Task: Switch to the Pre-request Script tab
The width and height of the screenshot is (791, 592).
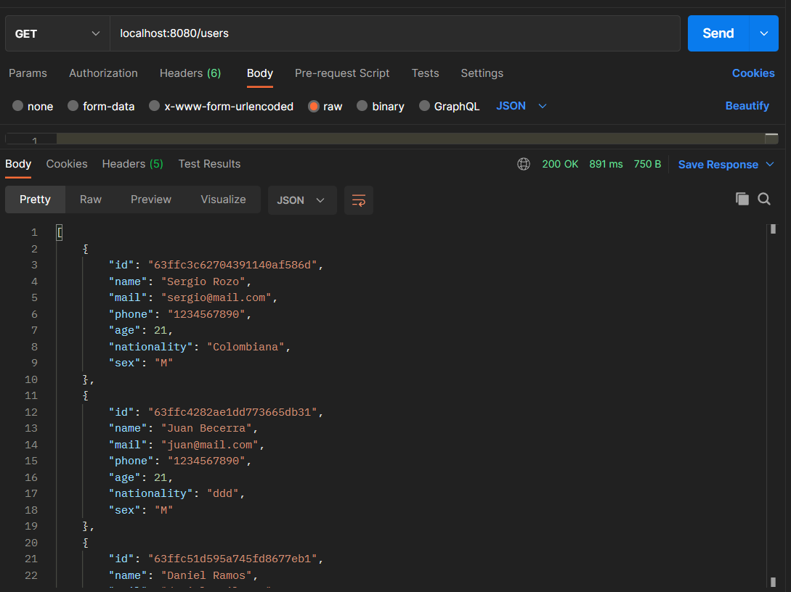Action: click(x=342, y=73)
